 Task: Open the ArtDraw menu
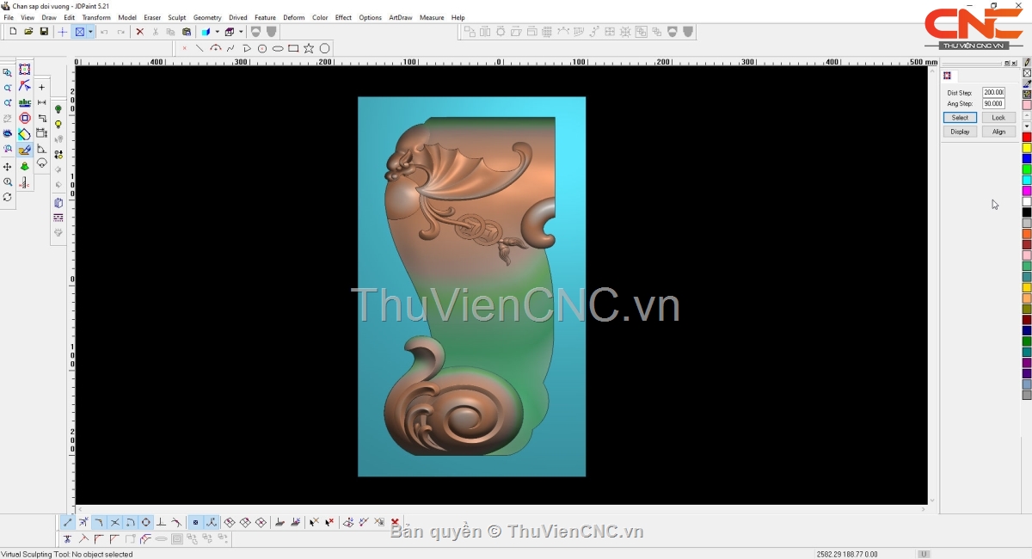point(400,17)
